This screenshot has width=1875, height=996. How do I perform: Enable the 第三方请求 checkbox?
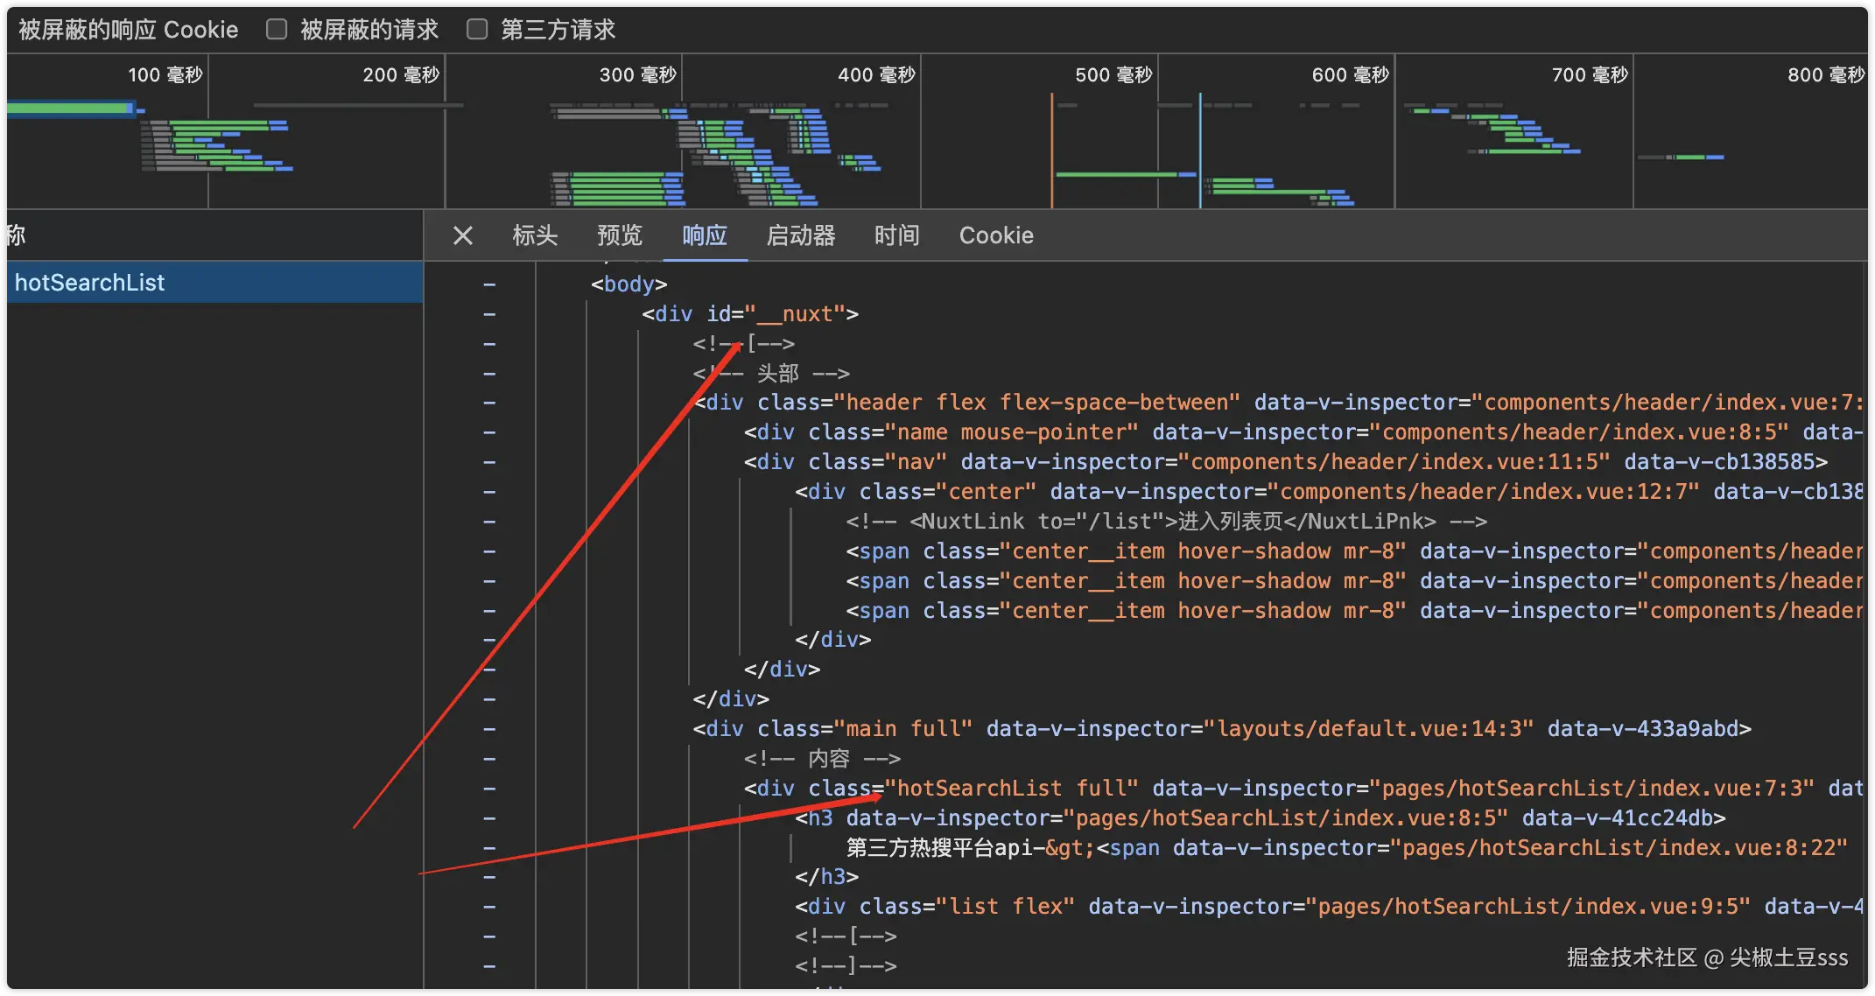pos(477,30)
